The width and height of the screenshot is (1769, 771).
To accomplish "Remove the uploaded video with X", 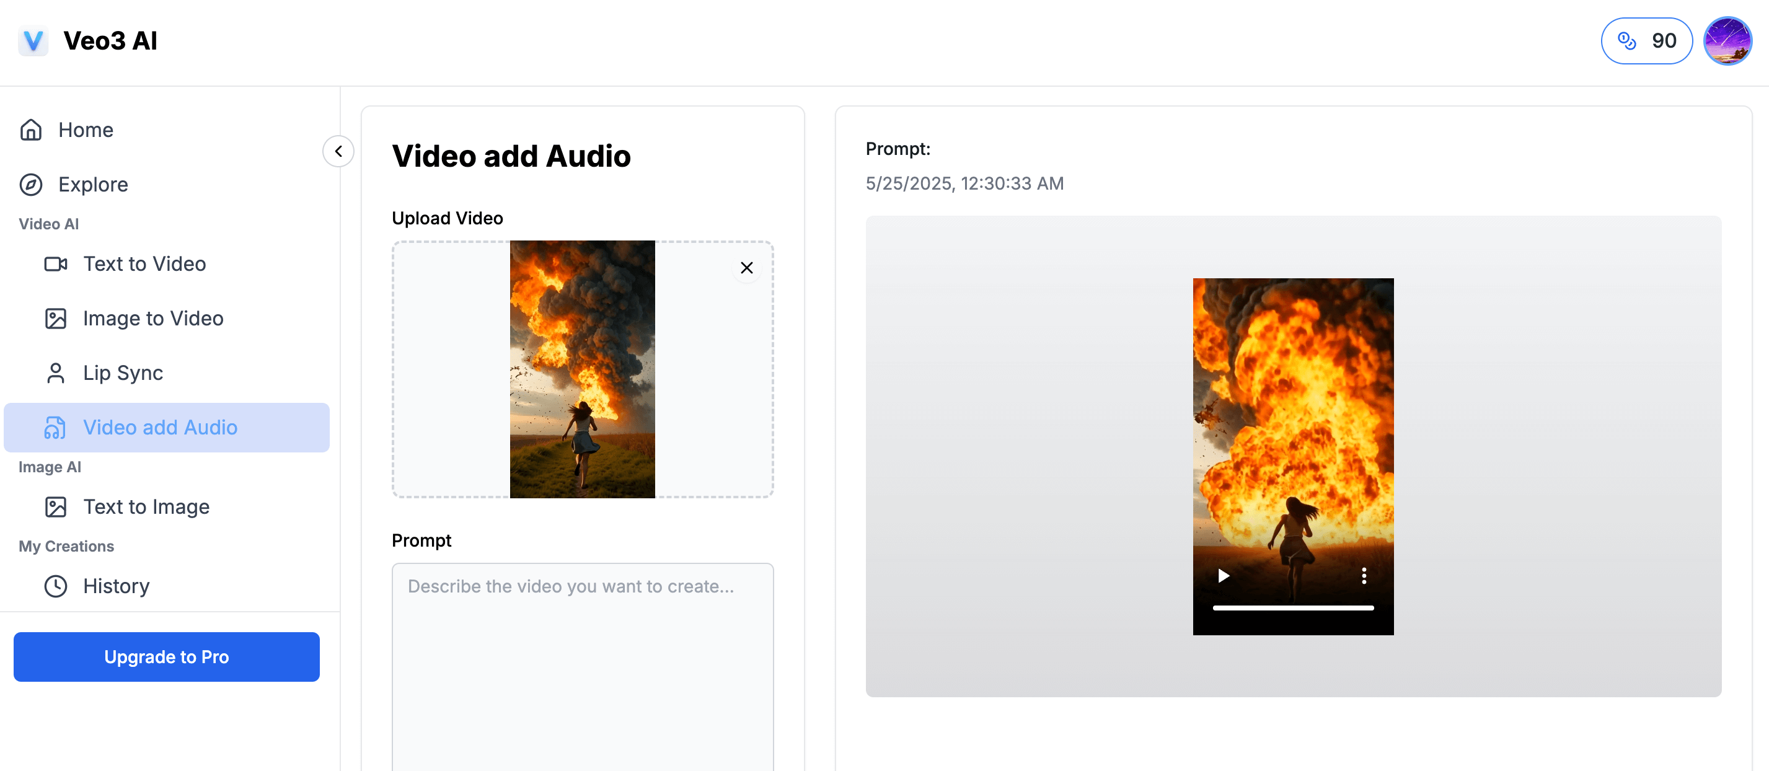I will click(x=747, y=268).
